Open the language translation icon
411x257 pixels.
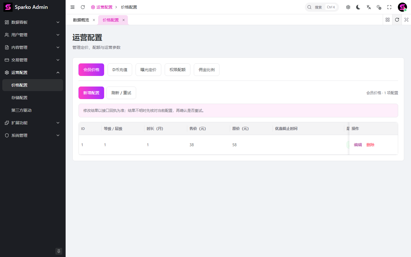tap(369, 7)
